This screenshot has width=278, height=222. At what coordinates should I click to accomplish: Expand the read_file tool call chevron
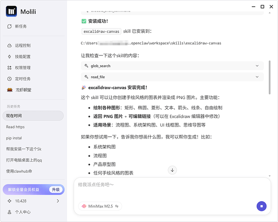click(x=257, y=77)
